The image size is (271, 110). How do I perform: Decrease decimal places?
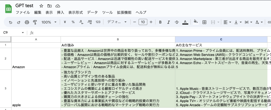click(x=81, y=22)
